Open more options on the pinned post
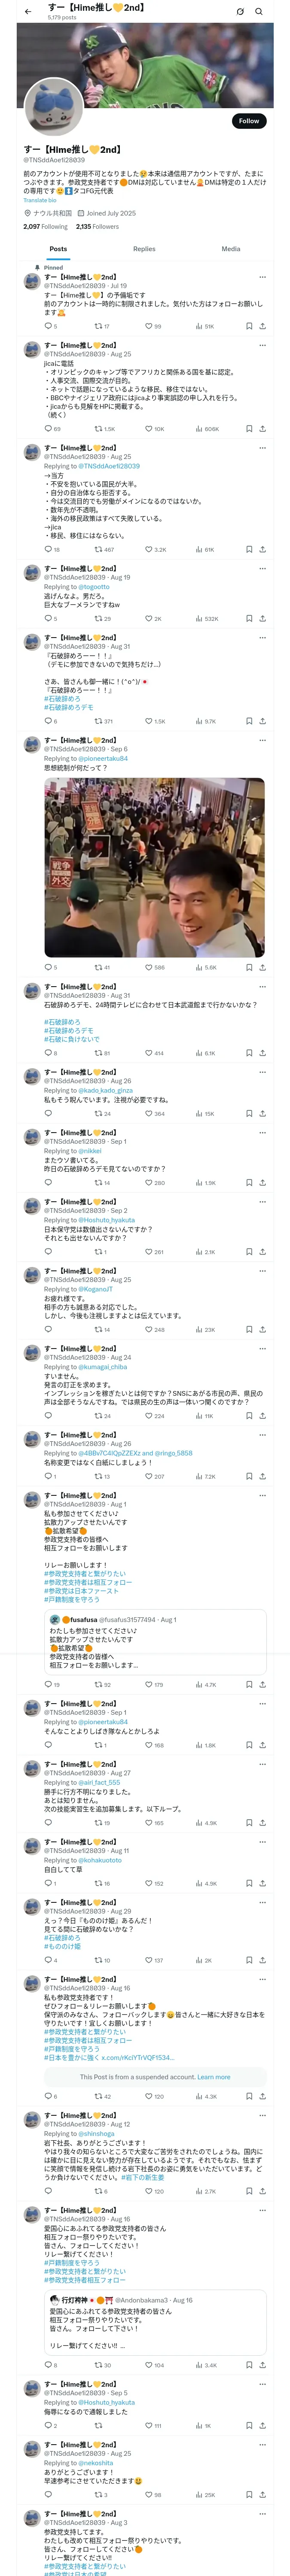290x2576 pixels. pos(262,277)
